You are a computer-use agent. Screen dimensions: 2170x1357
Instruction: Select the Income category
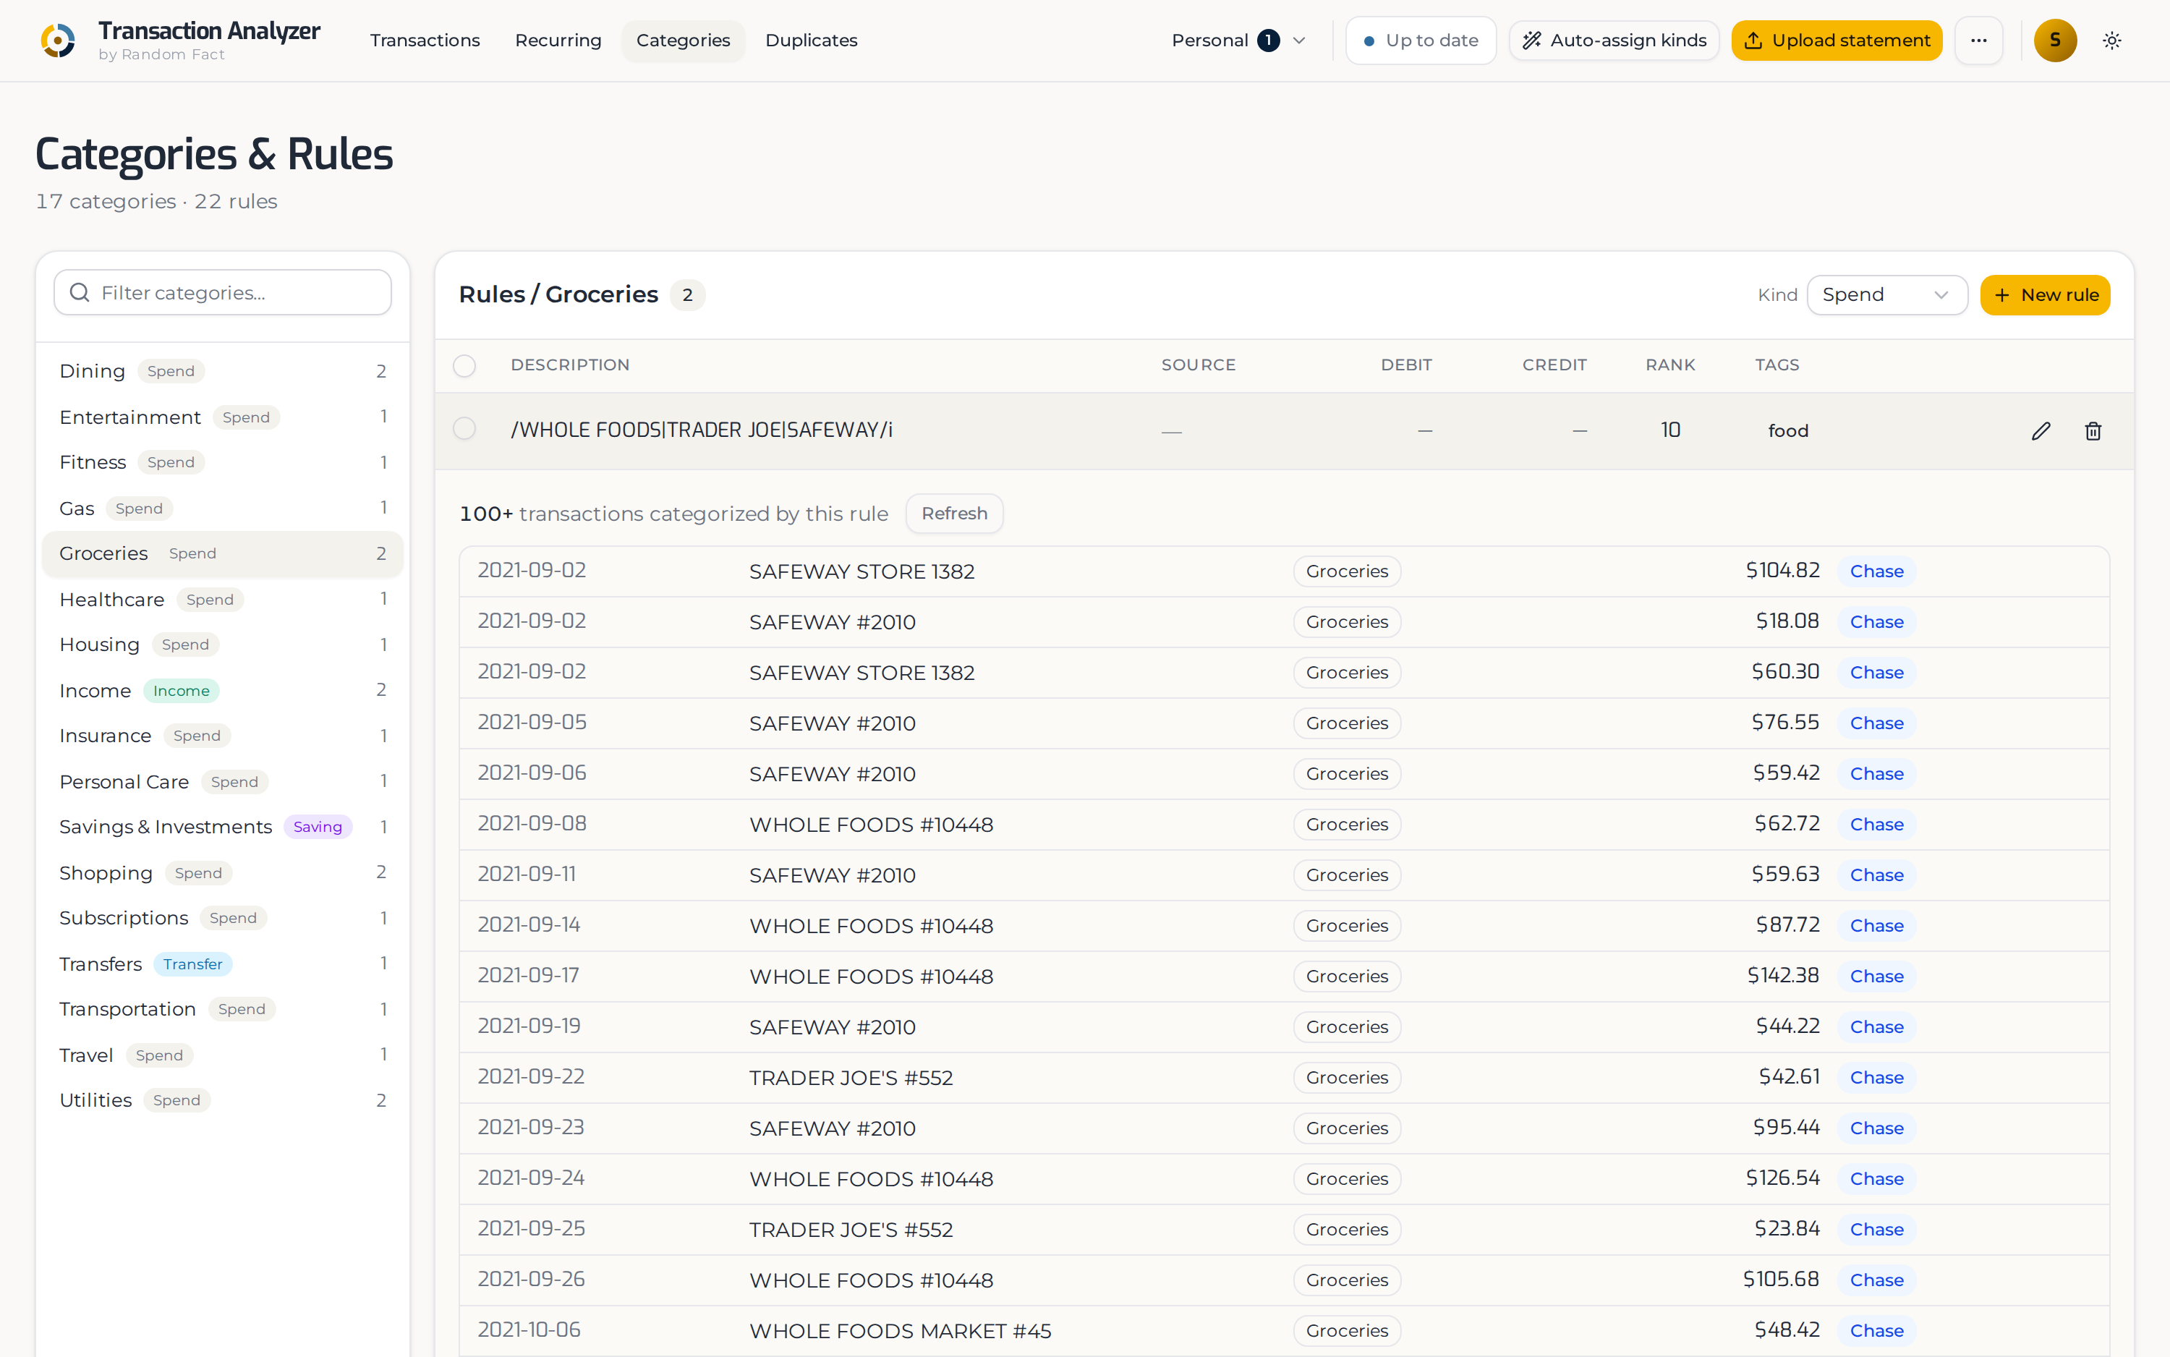coord(223,690)
